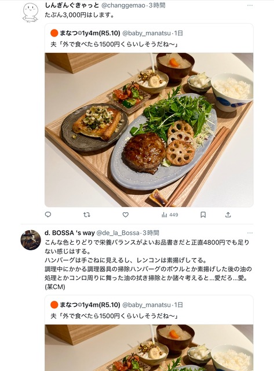Viewport: 274px width, 371px height.
Task: Bookmark the first tweet
Action: tap(203, 214)
